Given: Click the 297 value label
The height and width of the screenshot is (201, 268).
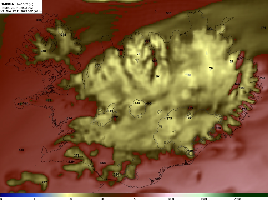Looking at the screenshot, I should 44,182.
